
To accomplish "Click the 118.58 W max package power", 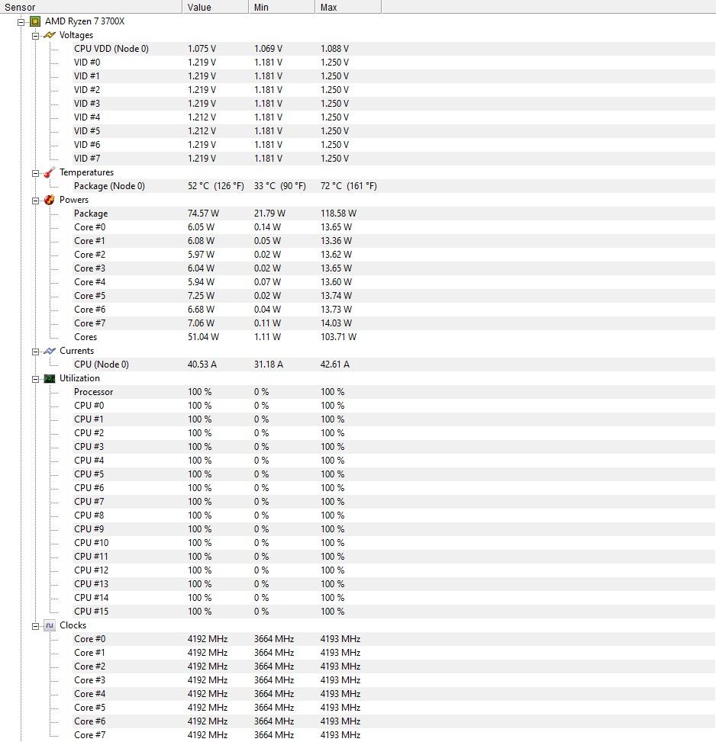I will pyautogui.click(x=339, y=214).
